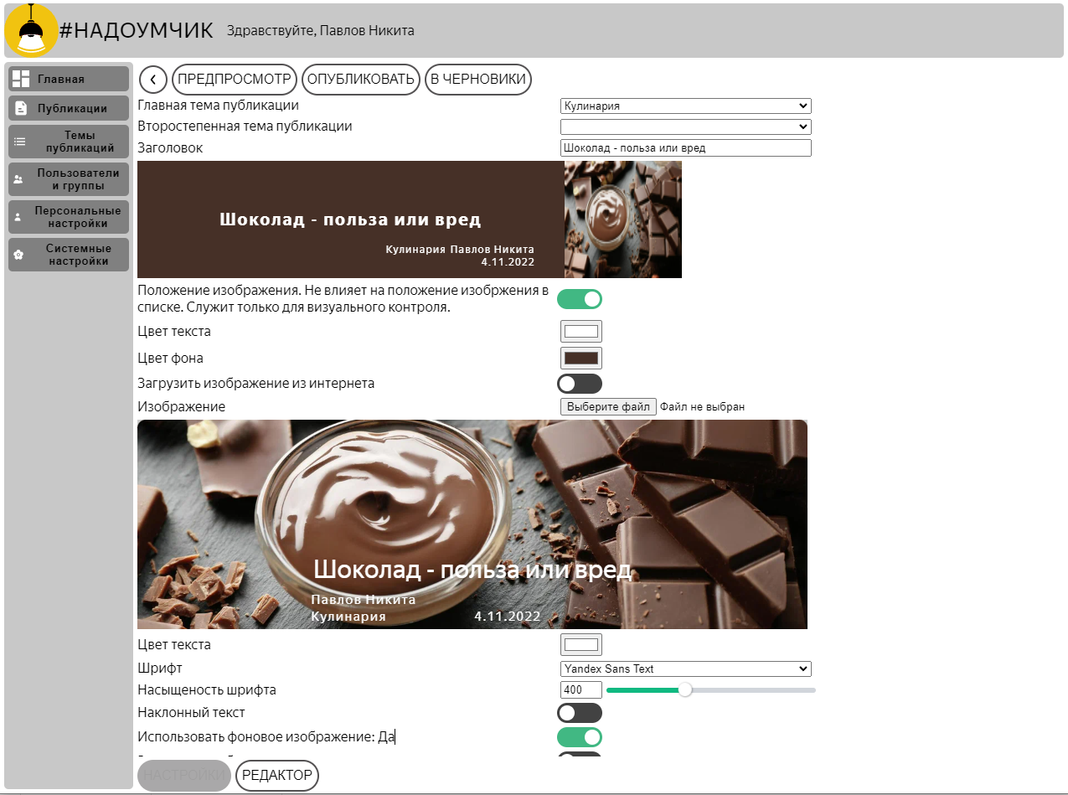The image size is (1068, 795).
Task: Click the Системные настройки gear icon
Action: coord(18,255)
